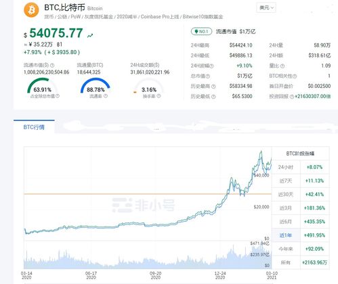Open help icon beside 占全球总市值
Screen dimensions: 338x284
[x=58, y=96]
